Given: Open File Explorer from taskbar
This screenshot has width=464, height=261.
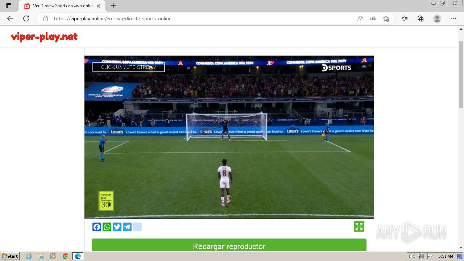Looking at the screenshot, I should 41,256.
